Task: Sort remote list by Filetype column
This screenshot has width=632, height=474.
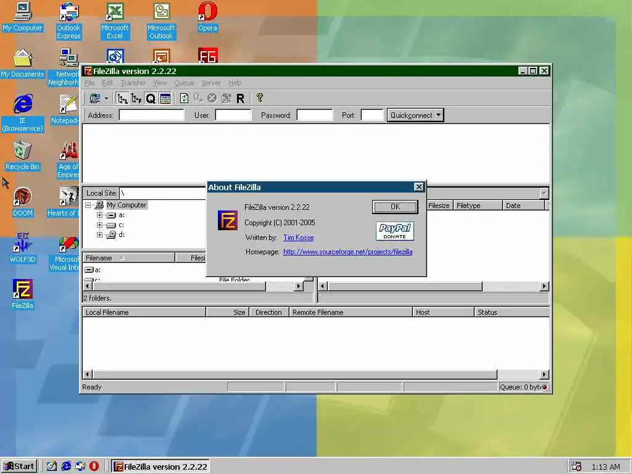Action: pos(478,206)
